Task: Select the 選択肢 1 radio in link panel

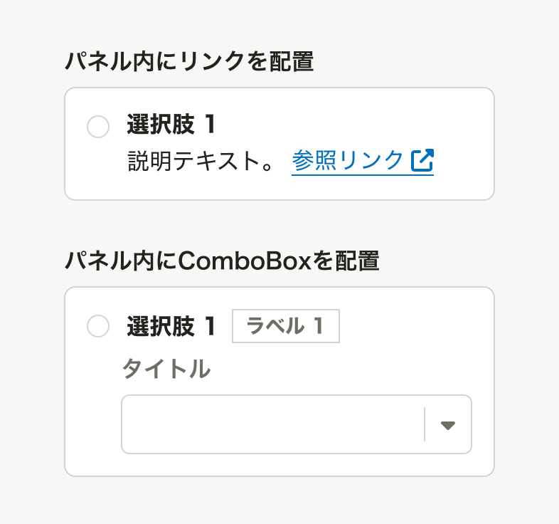Action: [x=97, y=127]
